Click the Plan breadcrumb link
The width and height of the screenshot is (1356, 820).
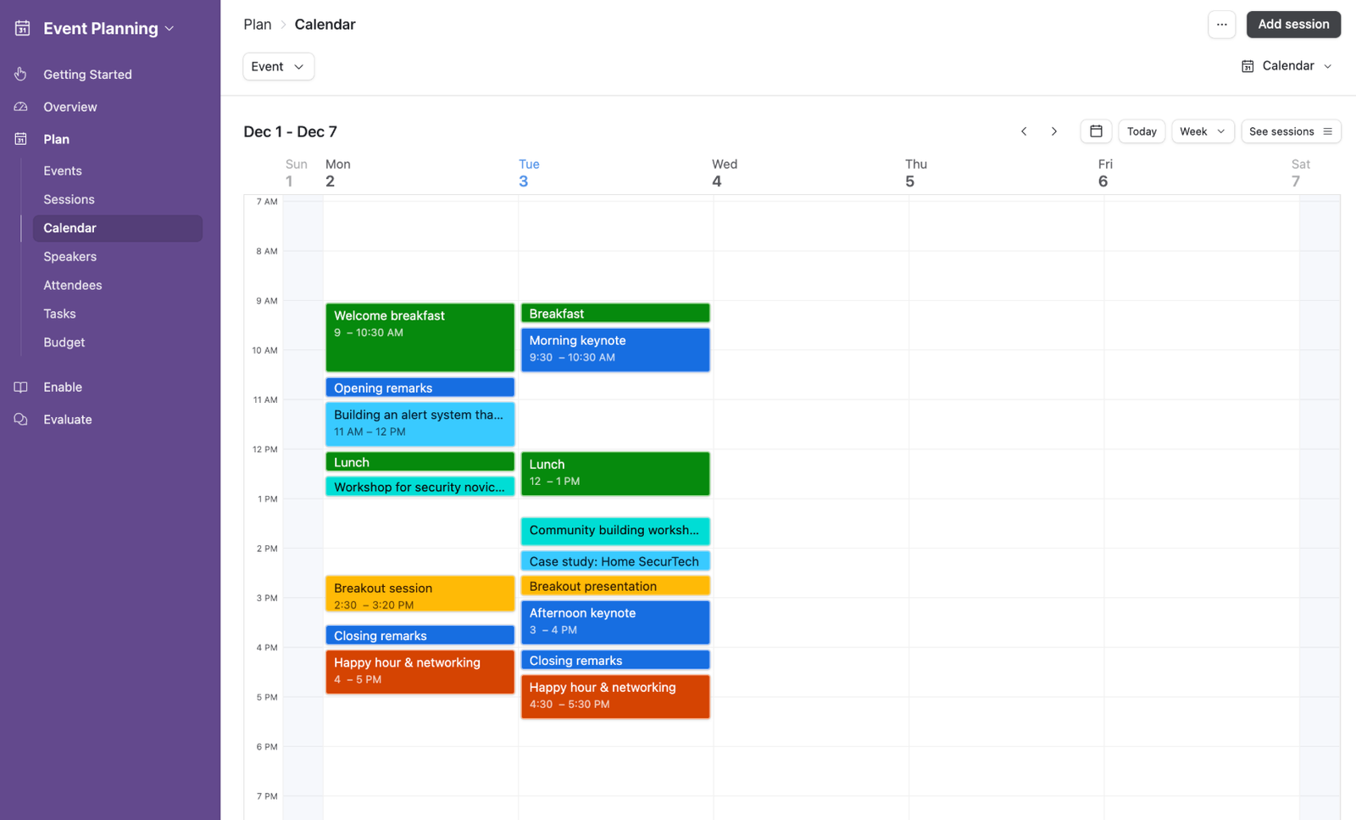tap(258, 25)
